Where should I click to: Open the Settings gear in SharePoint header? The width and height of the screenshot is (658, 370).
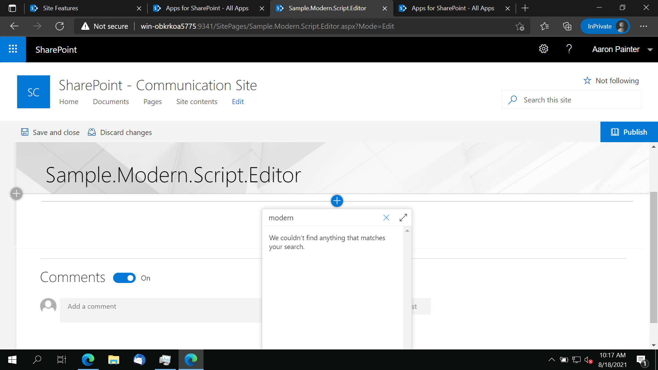(x=544, y=49)
